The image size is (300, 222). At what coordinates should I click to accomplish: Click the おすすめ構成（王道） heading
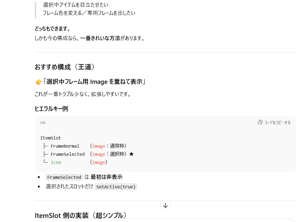pos(65,67)
